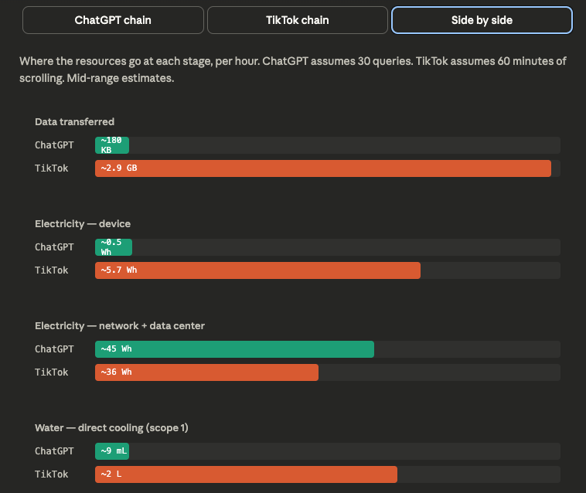Click the orange ~5.7 Wh device bar
The image size is (586, 493).
(x=257, y=270)
